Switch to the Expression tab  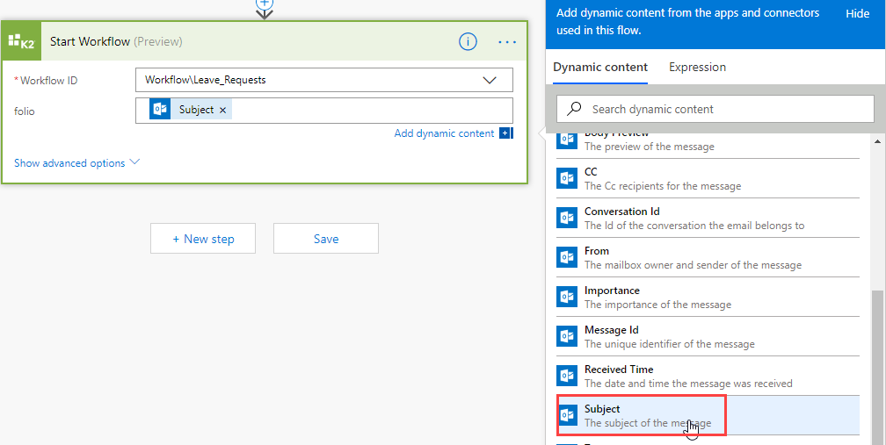pyautogui.click(x=697, y=67)
